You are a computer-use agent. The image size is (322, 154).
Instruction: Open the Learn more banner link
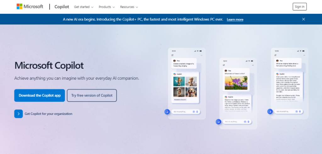(x=235, y=19)
